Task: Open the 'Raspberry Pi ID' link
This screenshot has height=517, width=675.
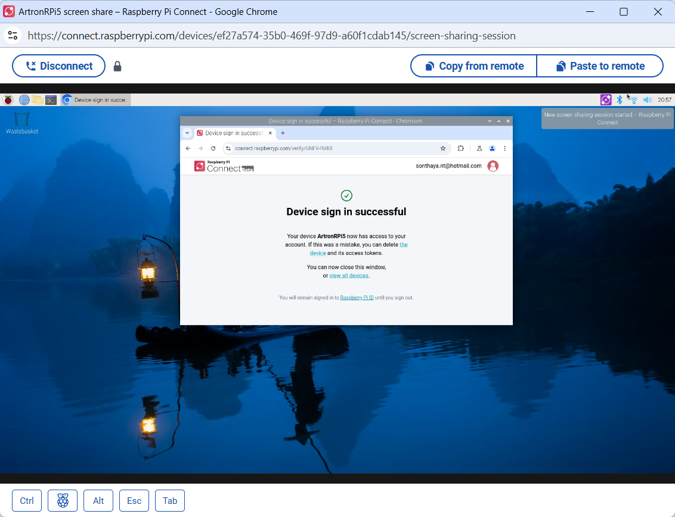Action: tap(357, 298)
